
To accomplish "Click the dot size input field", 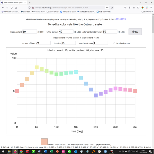I will 68,43.
